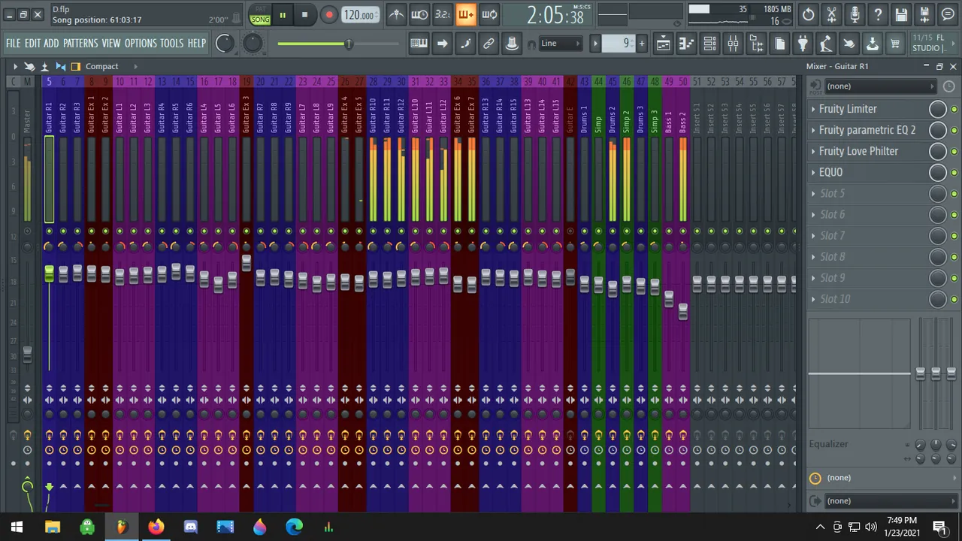962x541 pixels.
Task: Open the TOOLS menu
Action: 171,44
